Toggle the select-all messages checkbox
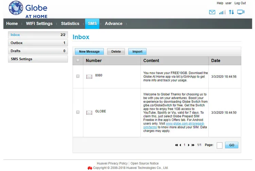Viewport: 255px width, 171px height. point(78,60)
